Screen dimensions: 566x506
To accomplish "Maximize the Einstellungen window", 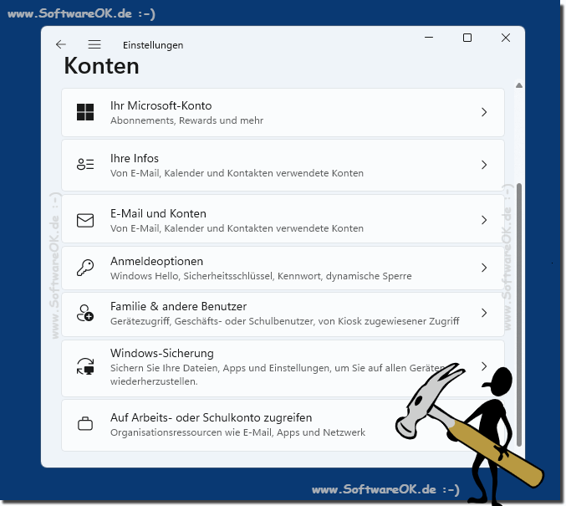I will click(467, 38).
